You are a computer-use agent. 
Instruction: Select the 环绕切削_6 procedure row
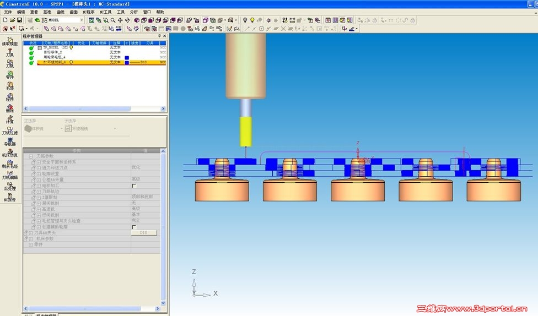tap(95, 62)
